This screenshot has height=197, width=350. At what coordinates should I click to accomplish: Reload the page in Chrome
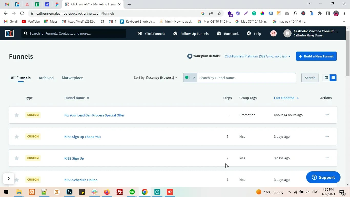pyautogui.click(x=22, y=13)
